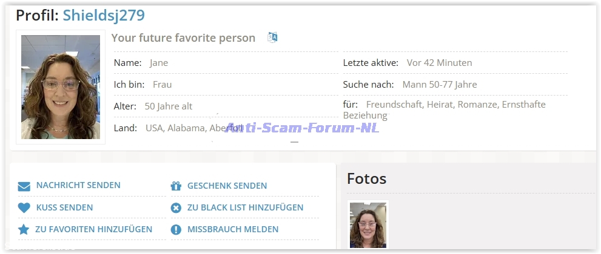Click the star icon for adding to favorites

click(24, 230)
